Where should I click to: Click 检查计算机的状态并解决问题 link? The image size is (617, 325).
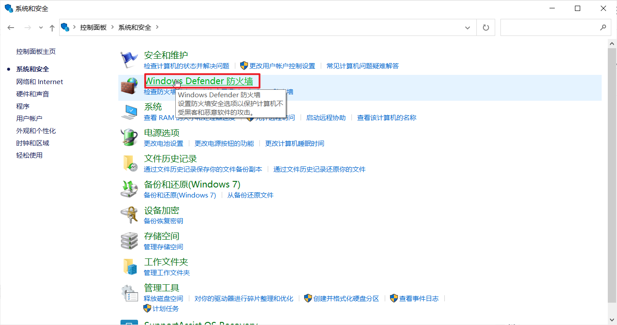click(x=187, y=66)
